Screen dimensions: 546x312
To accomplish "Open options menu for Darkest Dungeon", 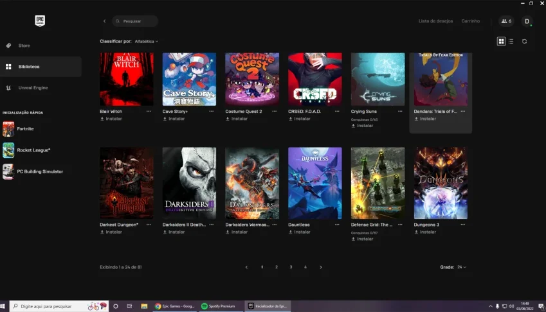I will click(x=149, y=225).
